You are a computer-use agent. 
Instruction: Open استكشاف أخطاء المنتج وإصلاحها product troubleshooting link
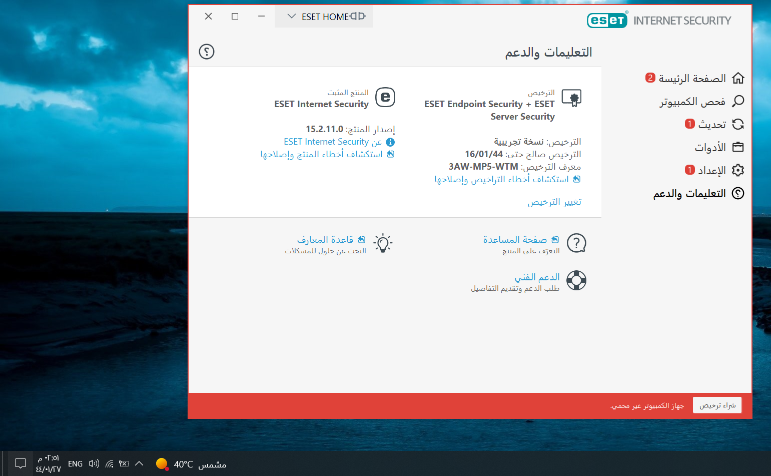click(322, 154)
